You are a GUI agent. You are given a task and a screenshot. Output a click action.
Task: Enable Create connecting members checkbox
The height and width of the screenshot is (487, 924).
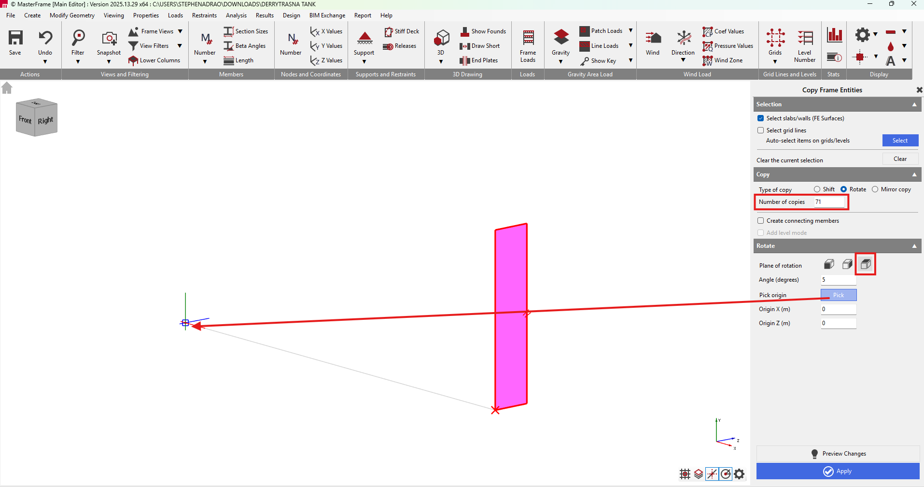click(x=761, y=221)
